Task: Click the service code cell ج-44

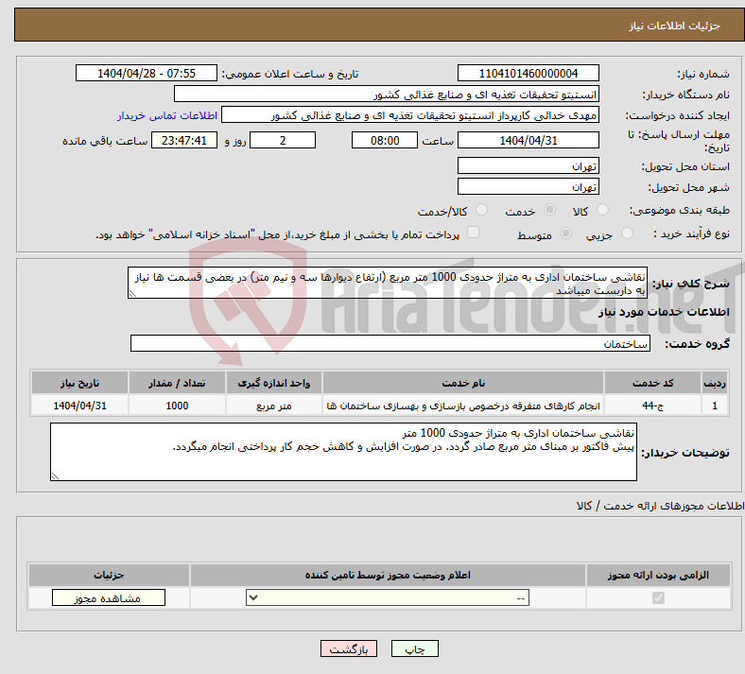Action: (653, 406)
